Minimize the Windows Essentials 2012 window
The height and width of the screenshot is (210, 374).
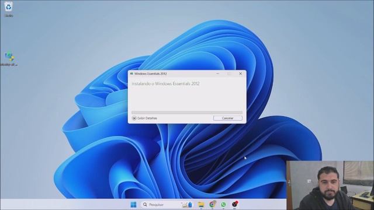(x=217, y=73)
